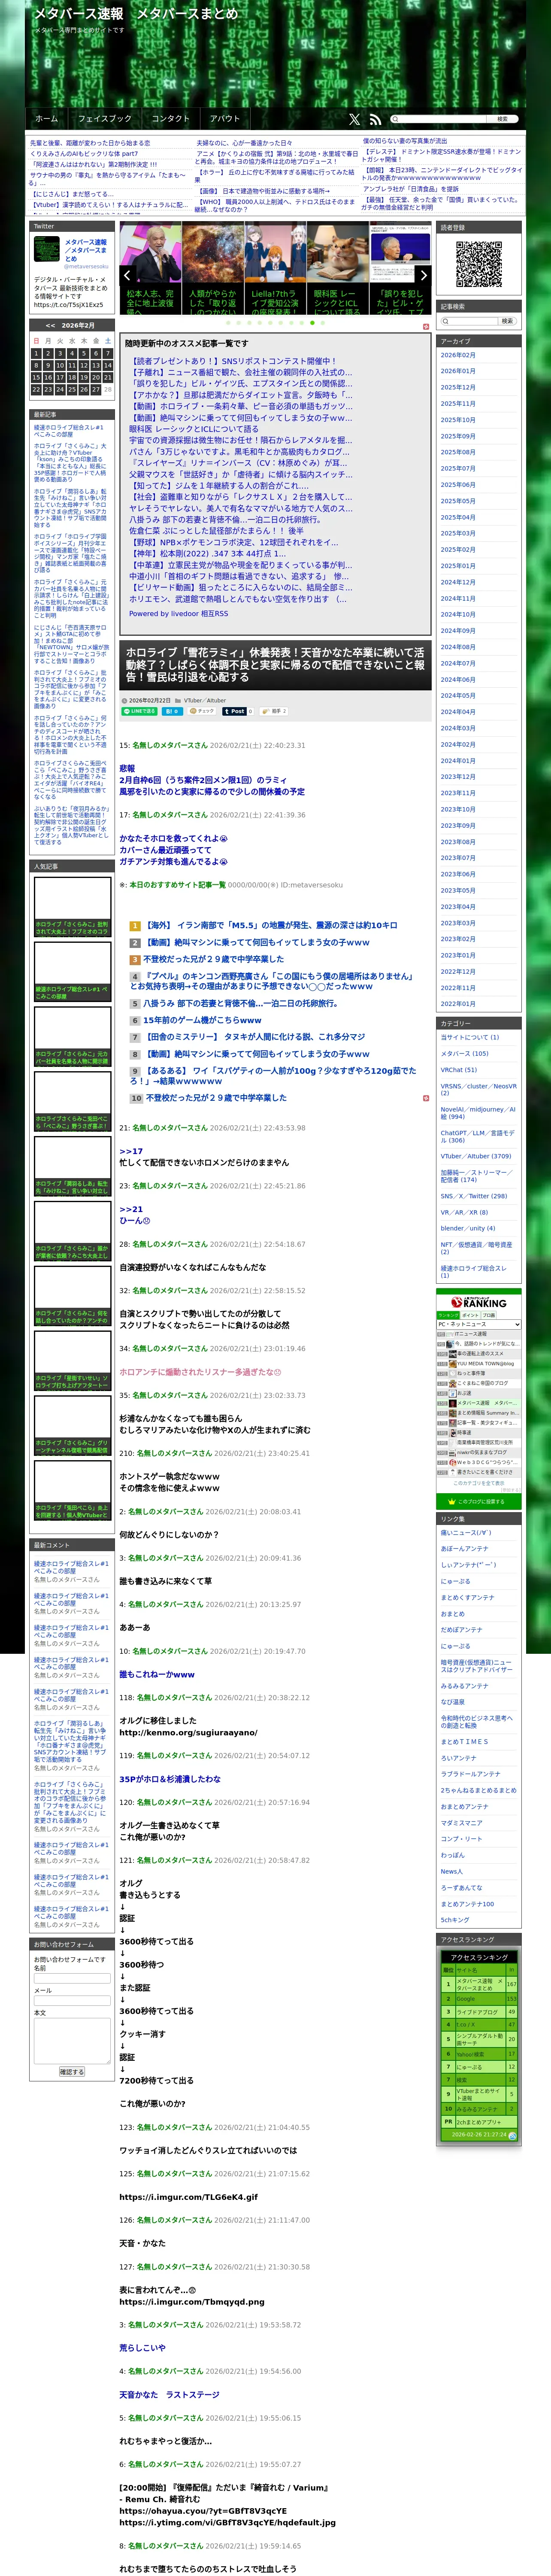The height and width of the screenshot is (2576, 551).
Task: Click the crown このブログに投票する button
Action: point(478,1501)
